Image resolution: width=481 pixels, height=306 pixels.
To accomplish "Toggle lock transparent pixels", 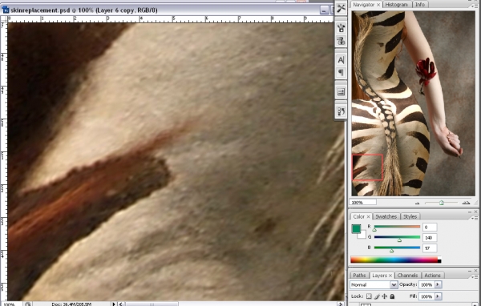I will (x=369, y=296).
